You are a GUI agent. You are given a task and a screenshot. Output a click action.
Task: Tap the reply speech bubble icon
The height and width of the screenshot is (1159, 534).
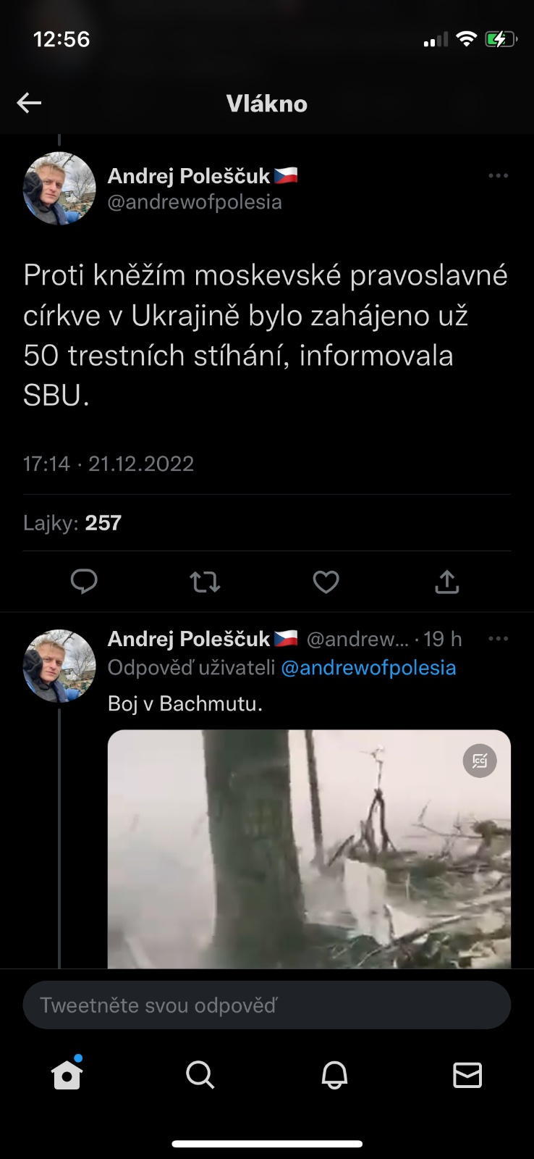tap(84, 582)
